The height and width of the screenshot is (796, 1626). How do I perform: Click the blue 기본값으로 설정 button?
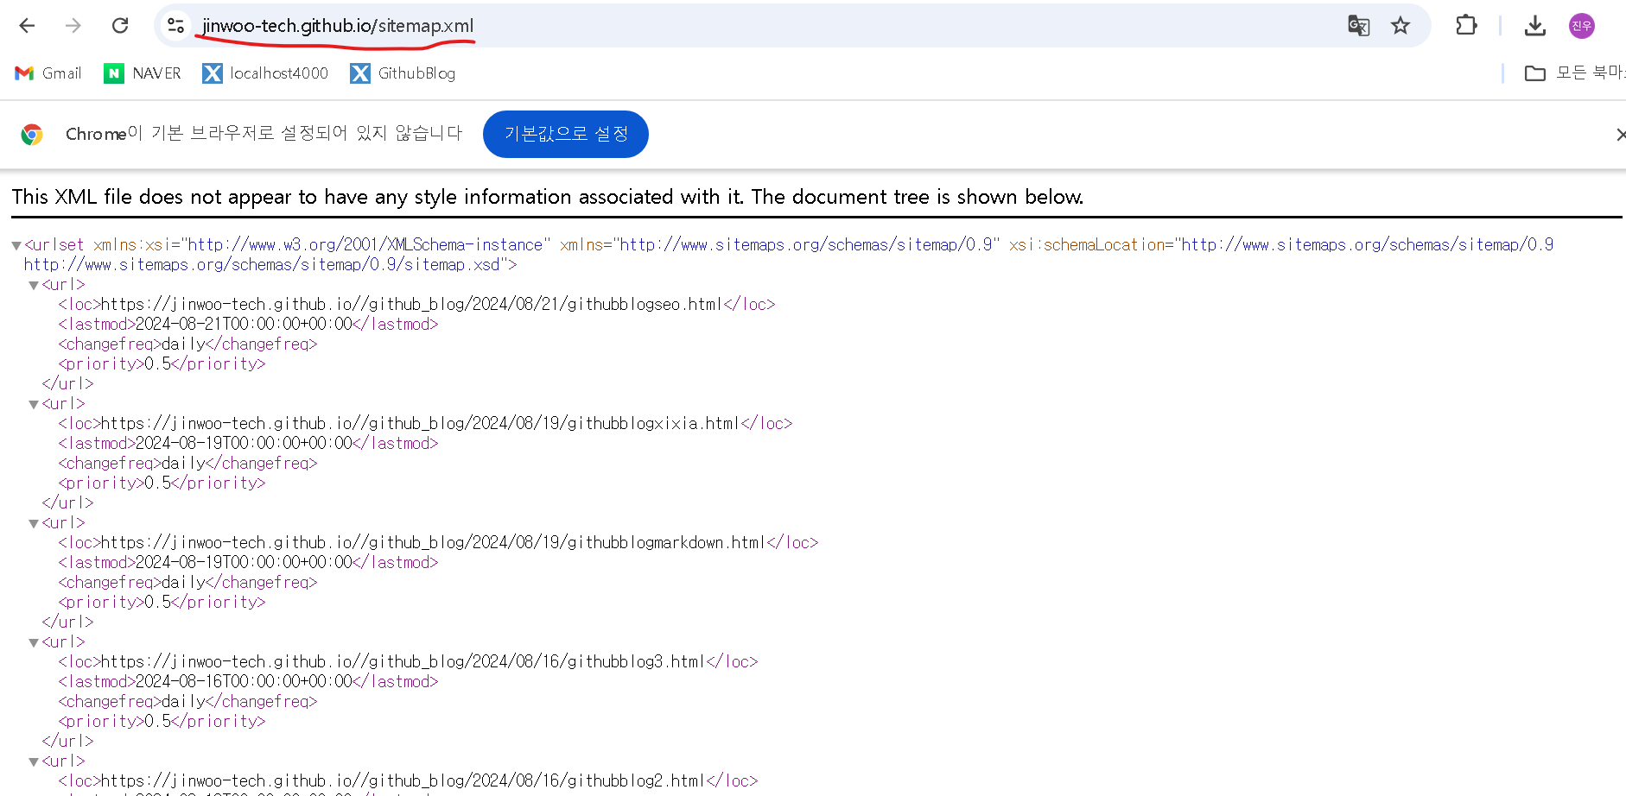pyautogui.click(x=566, y=134)
